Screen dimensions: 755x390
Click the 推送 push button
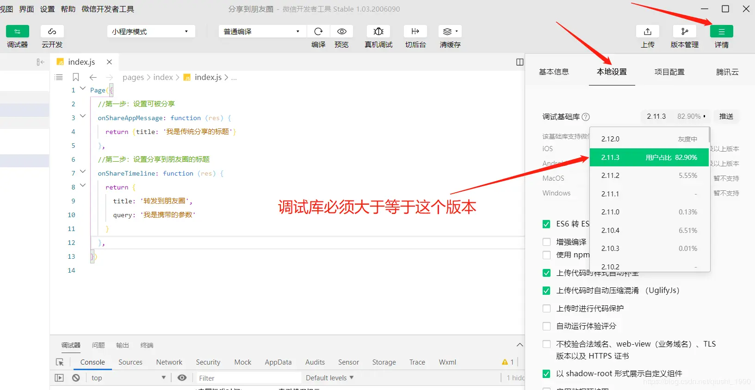point(726,116)
